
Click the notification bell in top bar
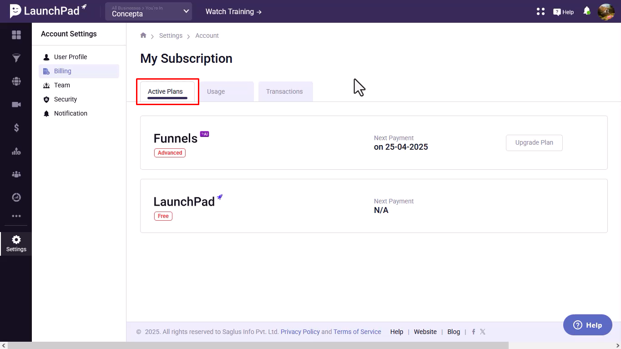pos(587,11)
